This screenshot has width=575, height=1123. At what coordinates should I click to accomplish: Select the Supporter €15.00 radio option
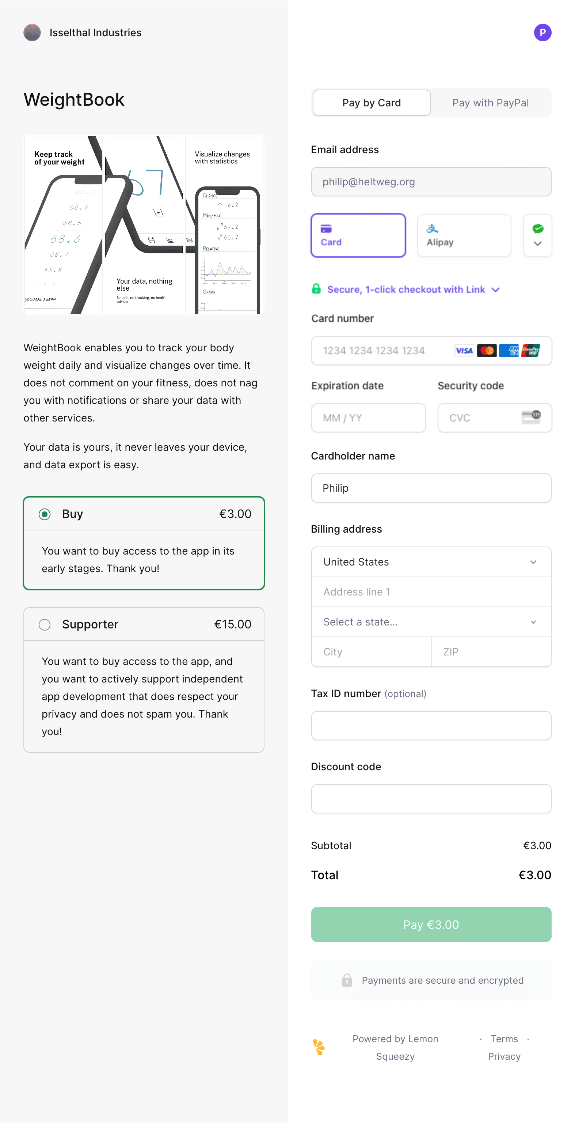pos(45,625)
